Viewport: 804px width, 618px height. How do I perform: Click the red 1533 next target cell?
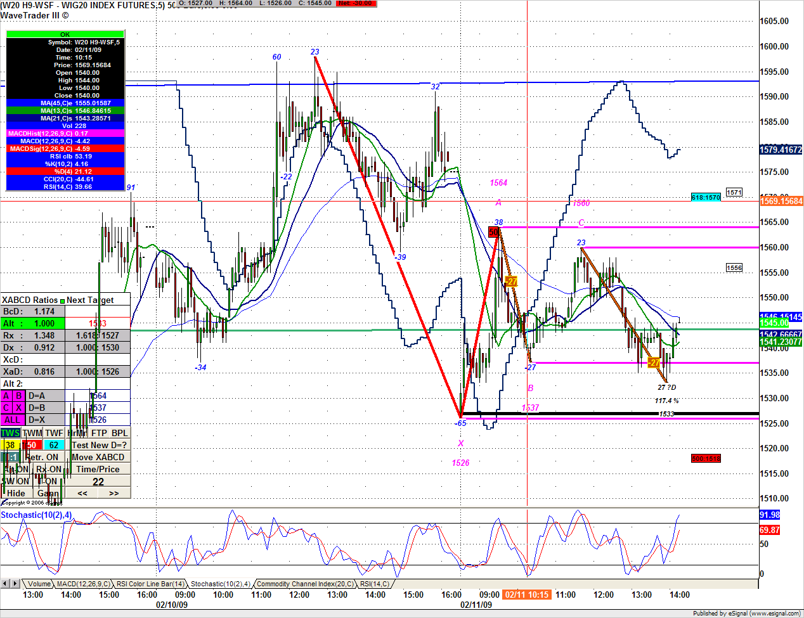click(98, 323)
